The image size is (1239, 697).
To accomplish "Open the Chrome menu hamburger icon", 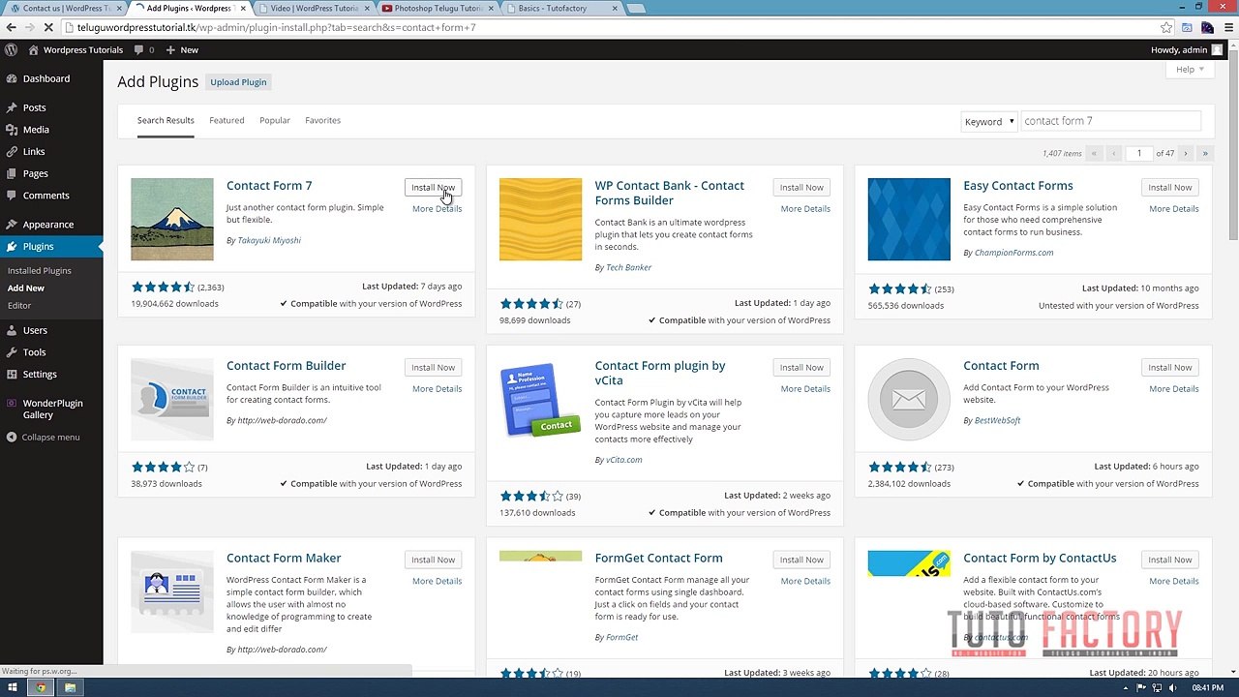I will [x=1228, y=27].
